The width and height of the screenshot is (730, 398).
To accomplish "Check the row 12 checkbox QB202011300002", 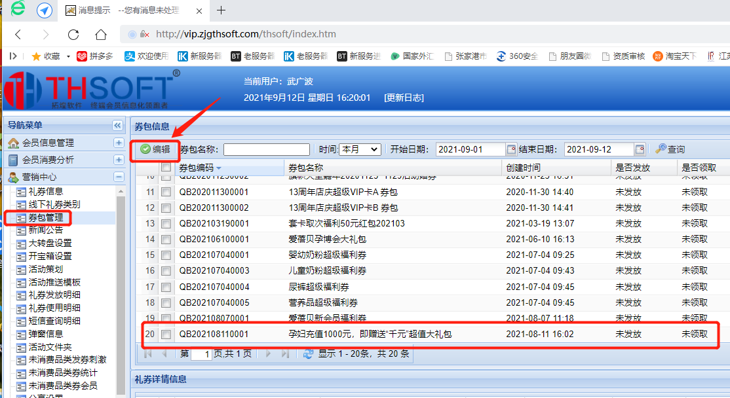I will coord(166,208).
